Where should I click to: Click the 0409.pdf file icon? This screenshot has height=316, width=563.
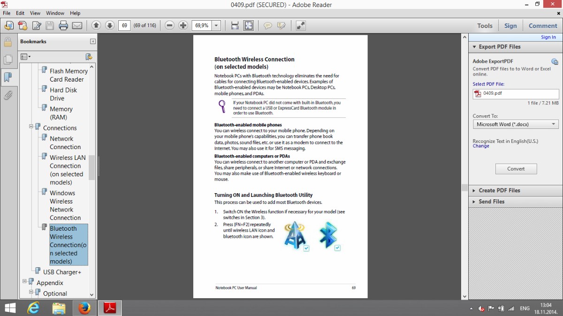tap(478, 94)
